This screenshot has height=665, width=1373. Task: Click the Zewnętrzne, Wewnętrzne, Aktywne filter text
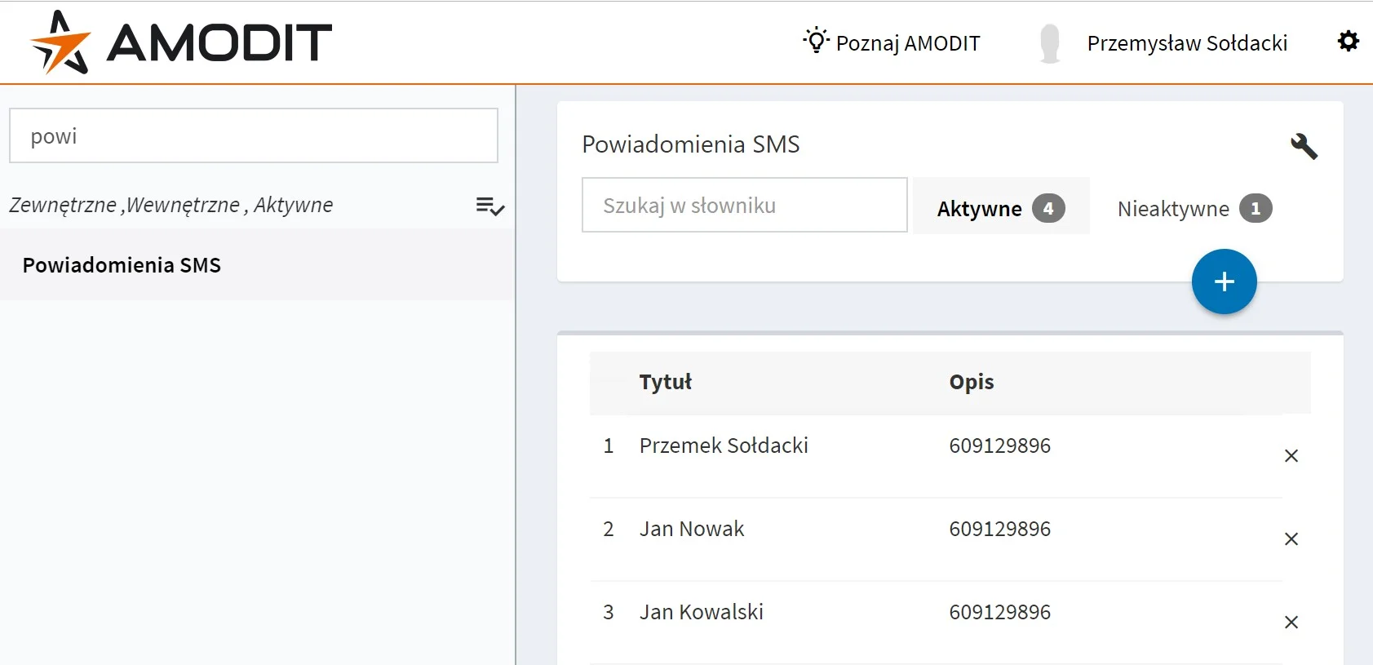171,205
